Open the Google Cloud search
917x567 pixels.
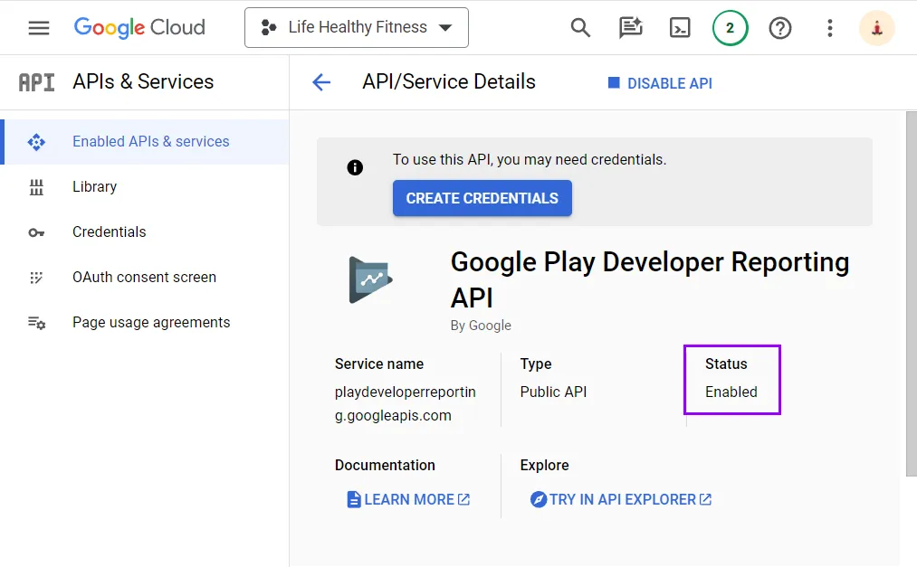coord(580,27)
